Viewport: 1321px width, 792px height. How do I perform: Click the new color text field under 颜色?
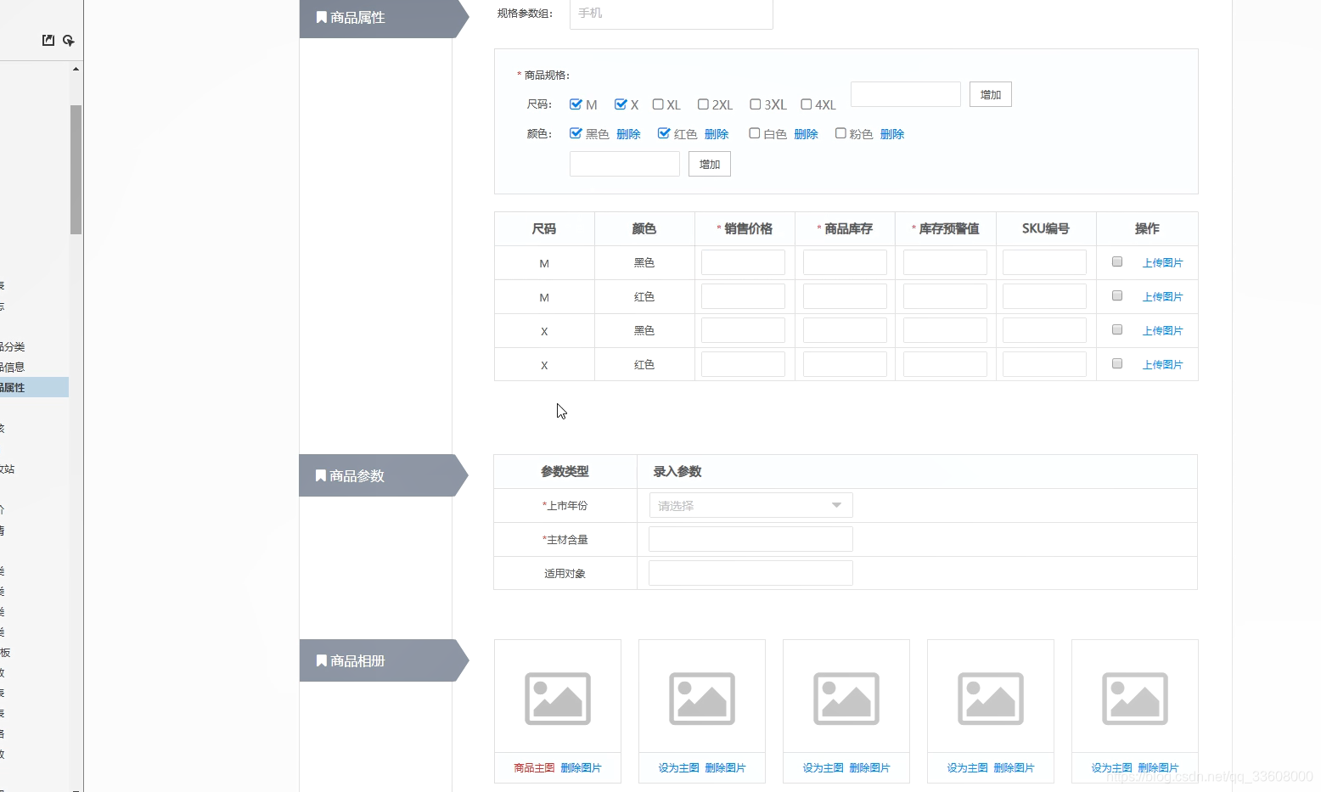(x=625, y=164)
